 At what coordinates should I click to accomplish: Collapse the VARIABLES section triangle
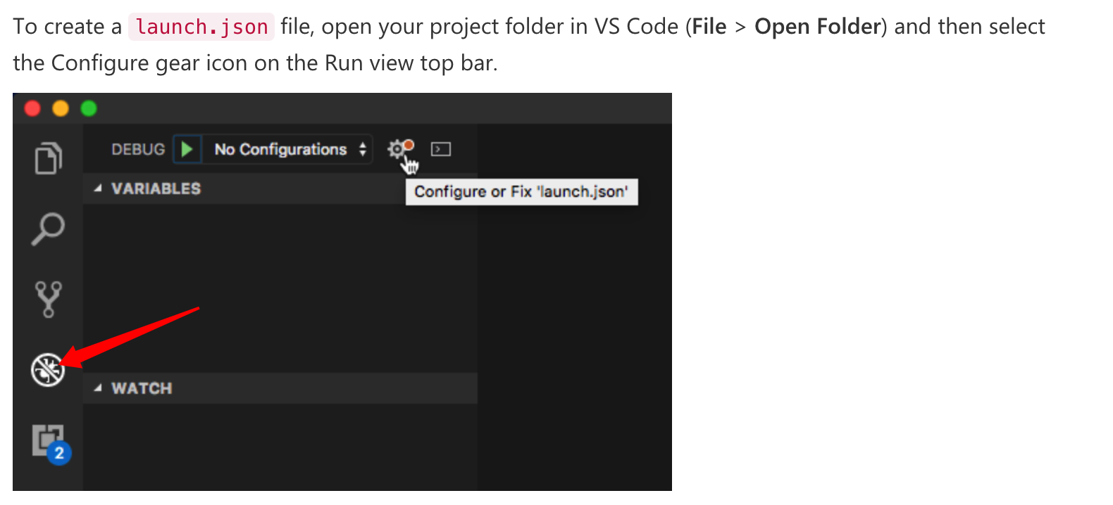click(x=98, y=188)
